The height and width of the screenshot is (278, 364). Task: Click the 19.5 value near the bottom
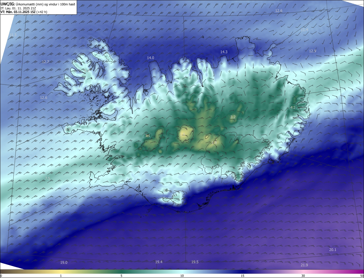pyautogui.click(x=195, y=262)
